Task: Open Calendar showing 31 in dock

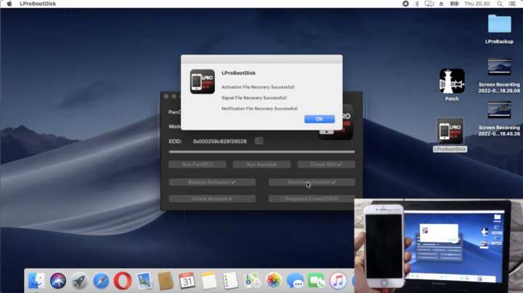Action: [187, 281]
